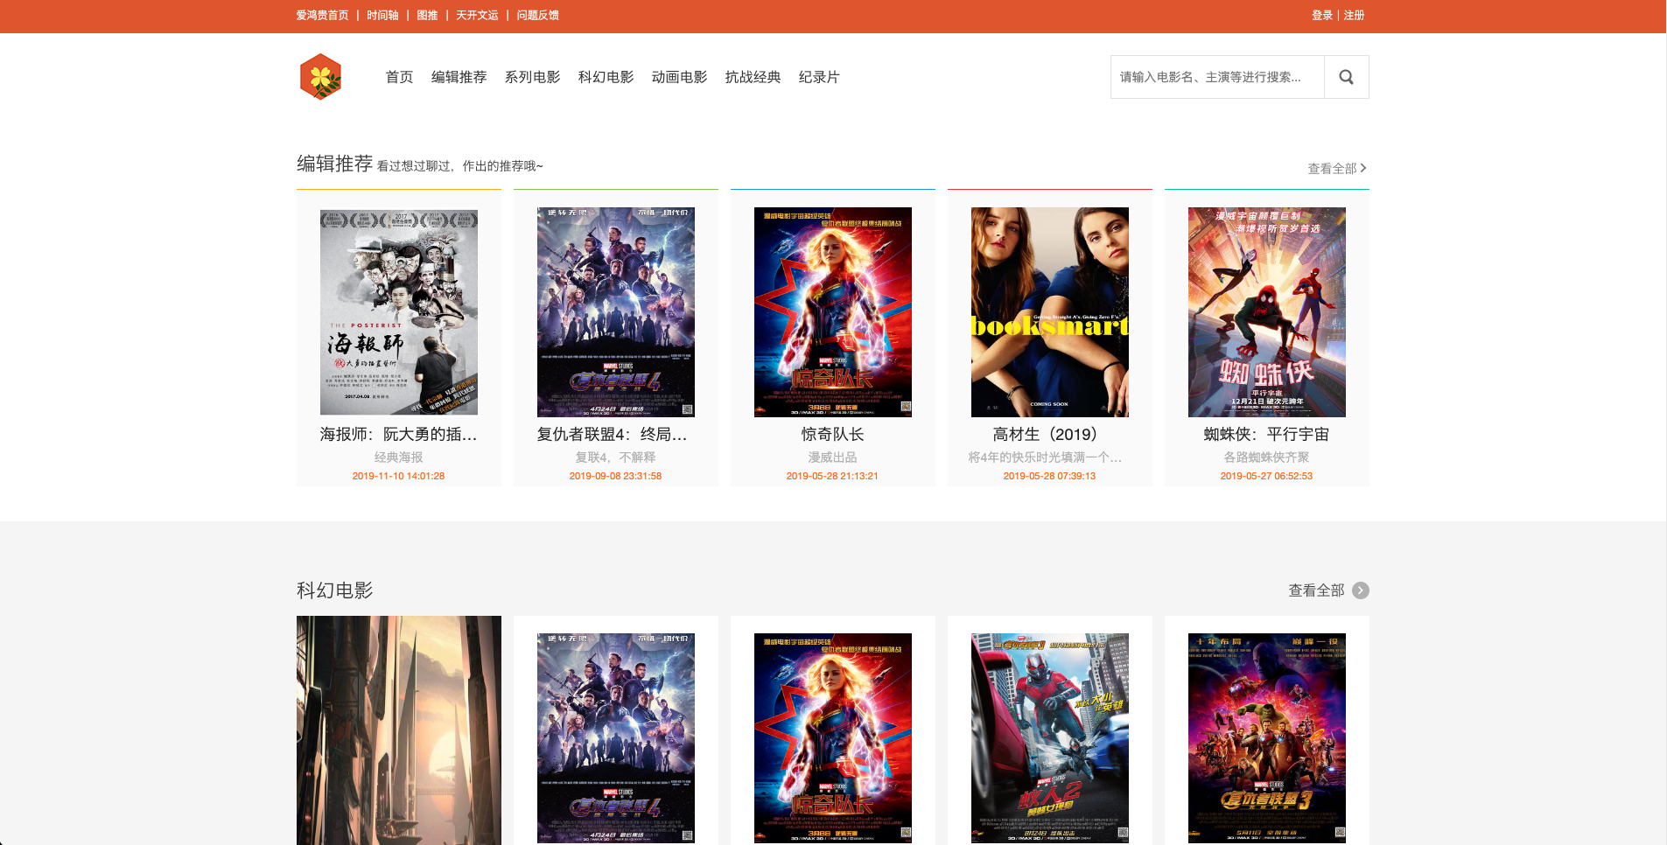Open the 编辑推荐 navigation item
1667x845 pixels.
click(x=459, y=77)
